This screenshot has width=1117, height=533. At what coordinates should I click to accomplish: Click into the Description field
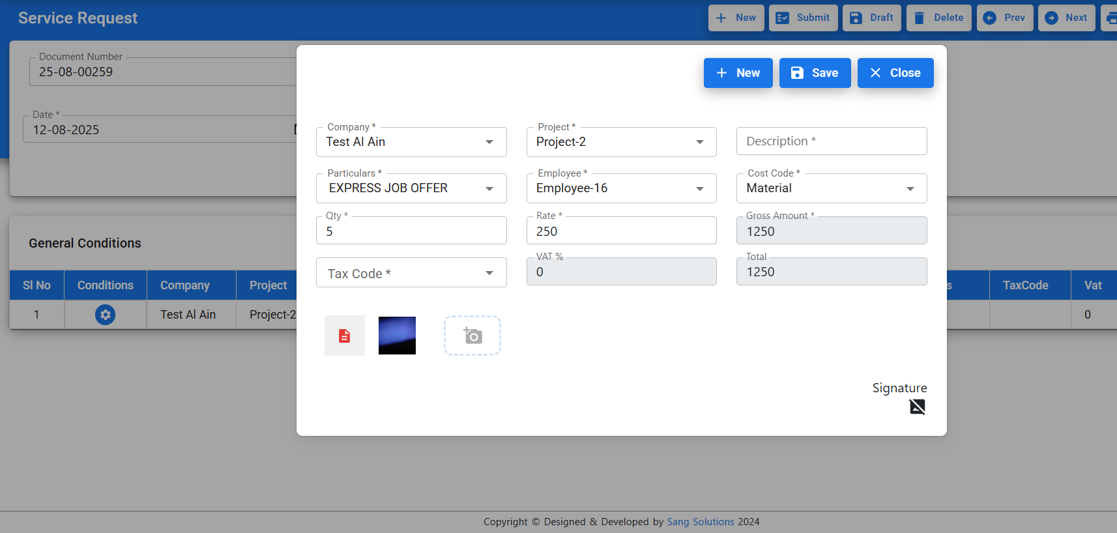(x=831, y=141)
